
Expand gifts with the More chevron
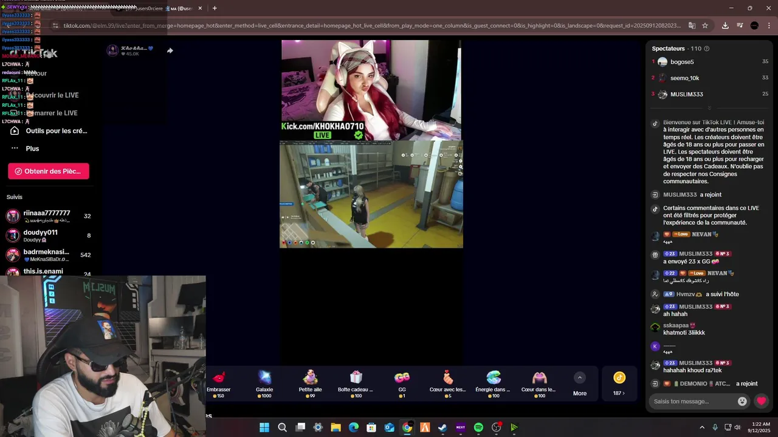(x=580, y=378)
